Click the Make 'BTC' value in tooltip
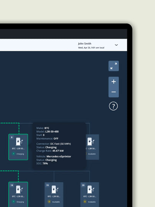The width and height of the screenshot is (155, 207). point(47,128)
